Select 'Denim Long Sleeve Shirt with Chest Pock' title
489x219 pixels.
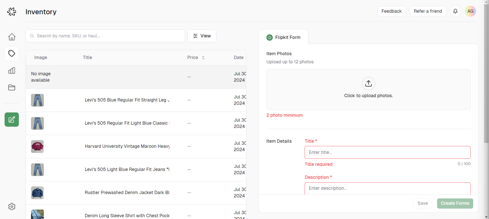[x=127, y=216]
